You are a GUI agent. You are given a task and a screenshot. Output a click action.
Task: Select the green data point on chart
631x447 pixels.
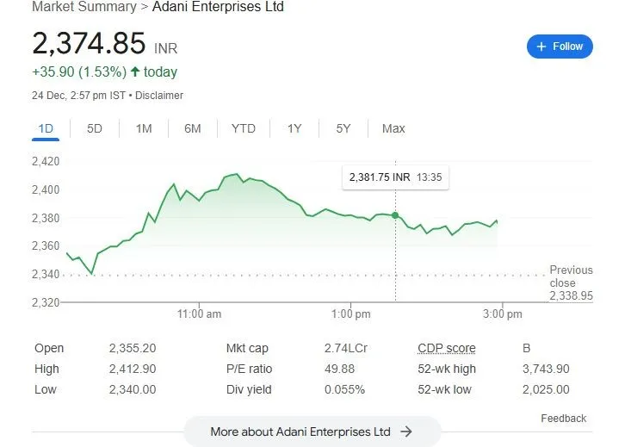395,215
